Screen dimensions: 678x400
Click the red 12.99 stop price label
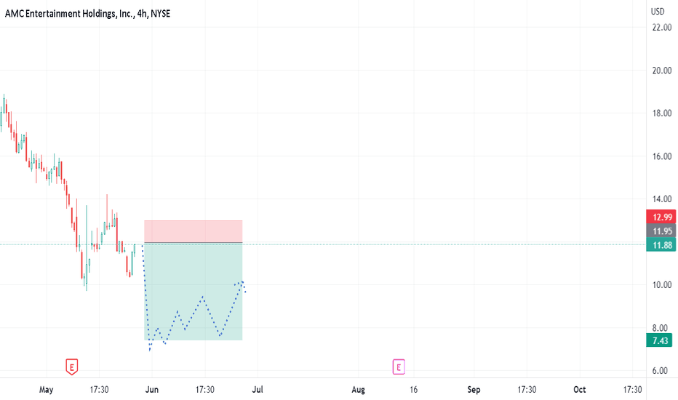point(661,217)
